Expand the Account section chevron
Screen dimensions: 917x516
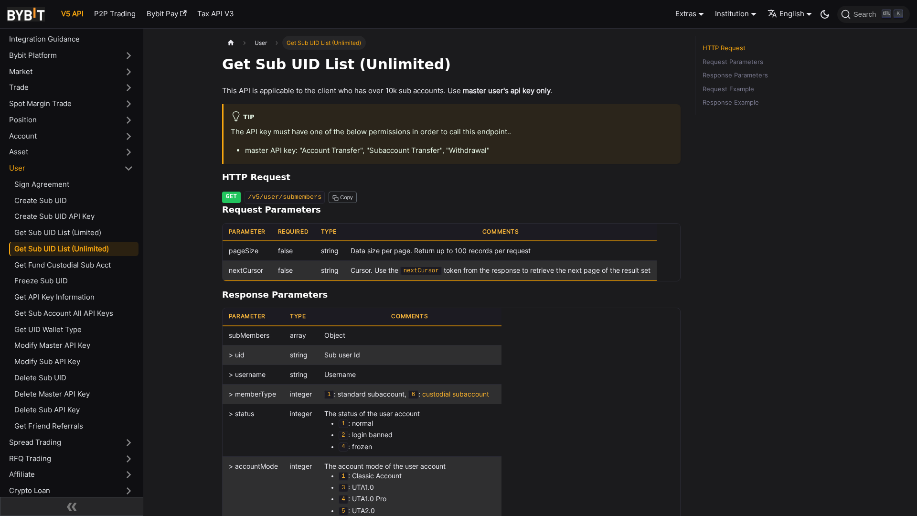pos(128,136)
